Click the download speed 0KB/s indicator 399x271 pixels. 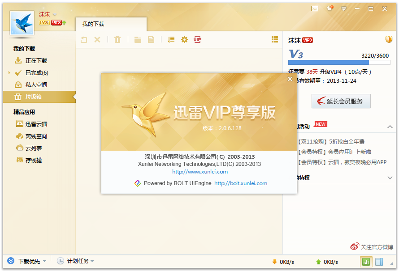tap(283, 262)
